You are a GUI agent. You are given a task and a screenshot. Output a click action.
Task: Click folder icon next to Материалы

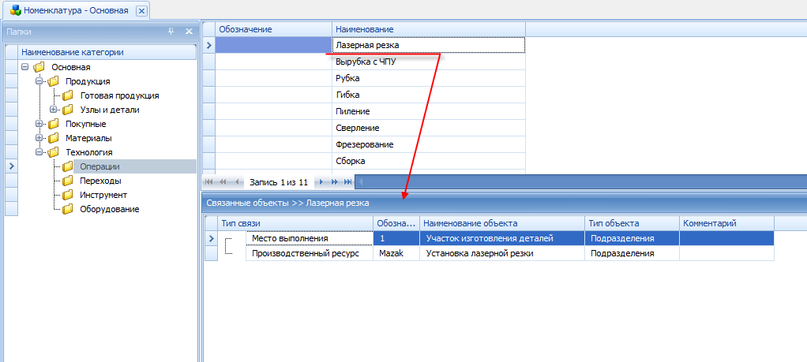point(53,138)
